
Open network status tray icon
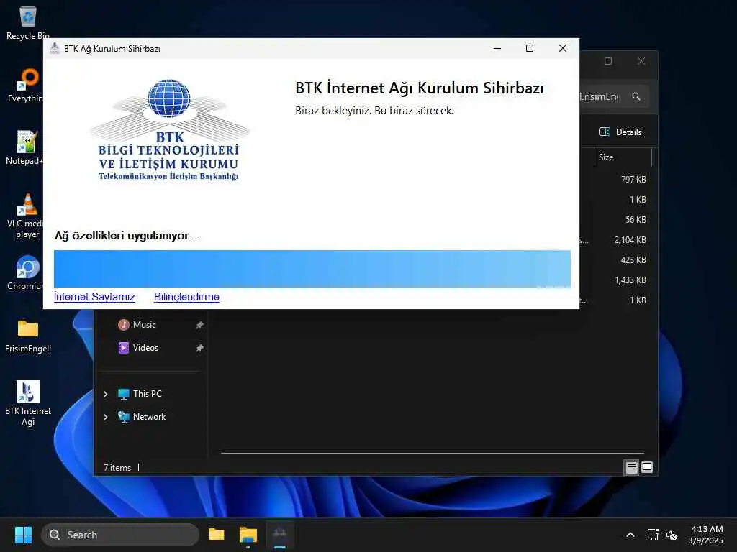653,535
